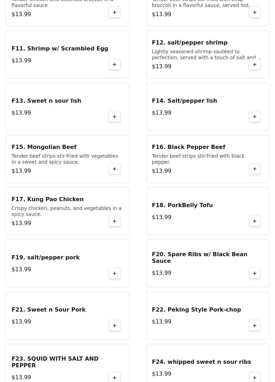Screen dimensions: 275x382
Task: Click plus on F19 salt/pepper pork
Action: [x=115, y=273]
